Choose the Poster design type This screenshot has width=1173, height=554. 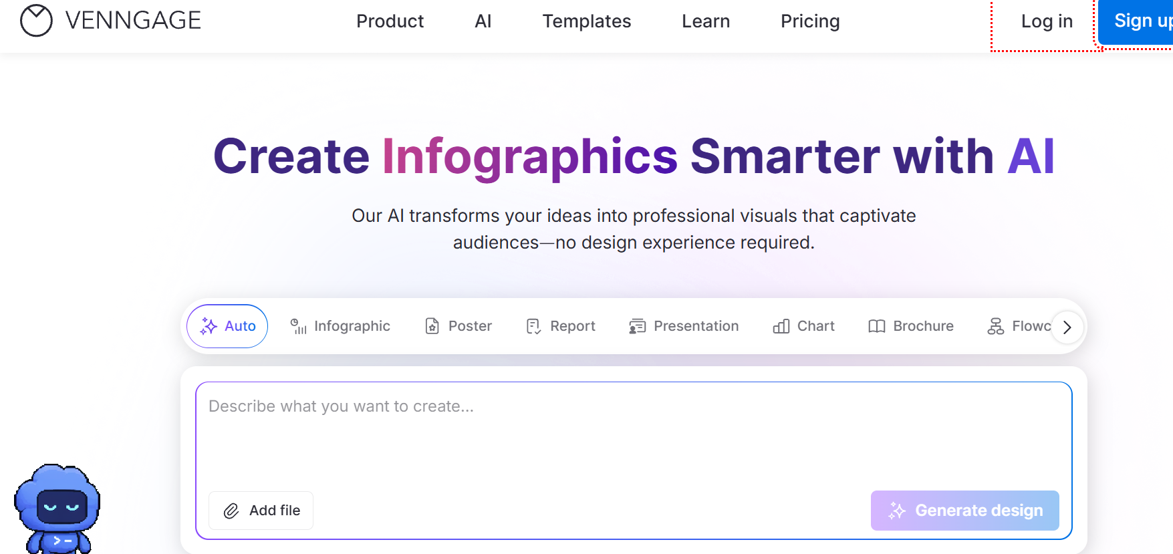pos(459,326)
